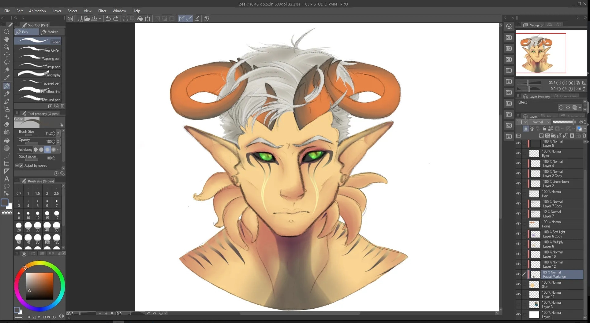Toggle Lock layer icon
The width and height of the screenshot is (590, 323).
coord(544,129)
